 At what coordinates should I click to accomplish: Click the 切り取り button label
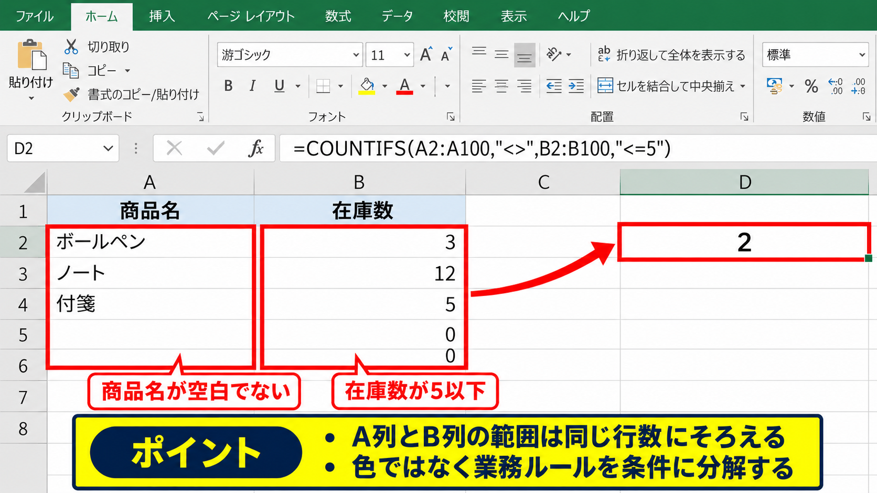[x=108, y=47]
